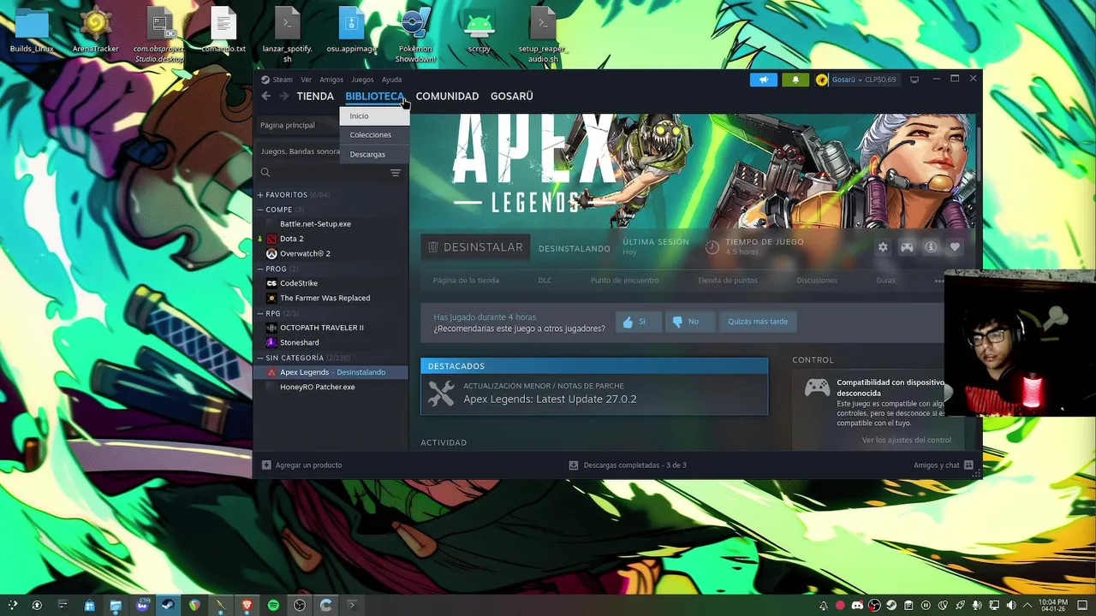Open the Juegos, Bandas sonoras filter dropdown

point(300,151)
